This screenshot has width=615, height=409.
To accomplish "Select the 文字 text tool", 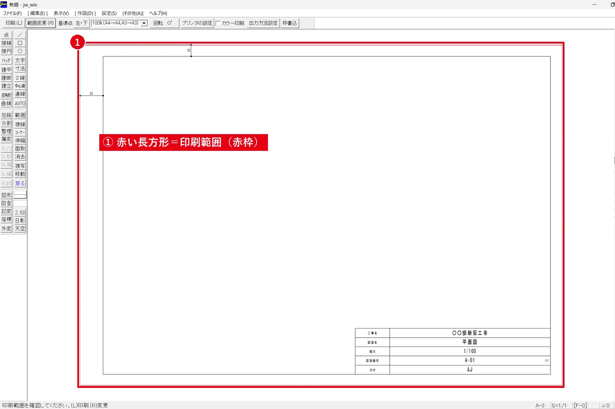I will [x=20, y=61].
